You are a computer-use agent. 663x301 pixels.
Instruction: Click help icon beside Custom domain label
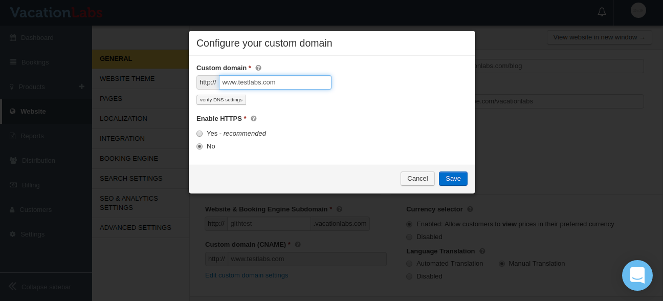[258, 68]
